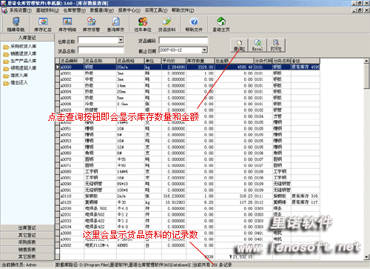Expand the 采购报表 navigation section
Screen dimensions: 370x269
(x=27, y=242)
